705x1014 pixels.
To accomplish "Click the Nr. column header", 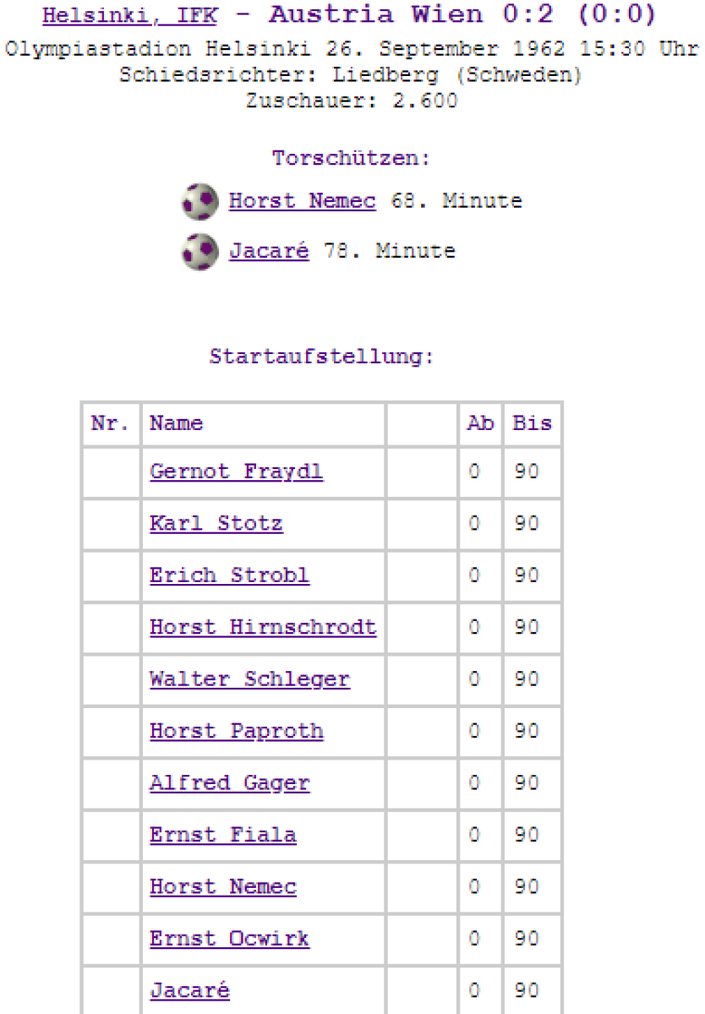I will point(111,423).
